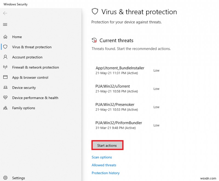Open the hamburger navigation menu

[5, 24]
